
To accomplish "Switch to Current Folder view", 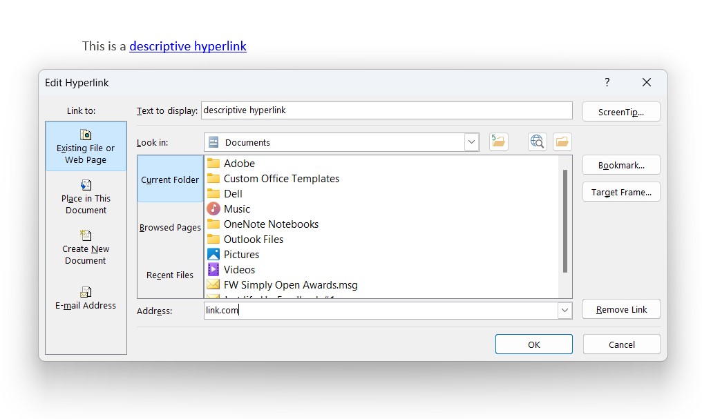I will coord(170,179).
